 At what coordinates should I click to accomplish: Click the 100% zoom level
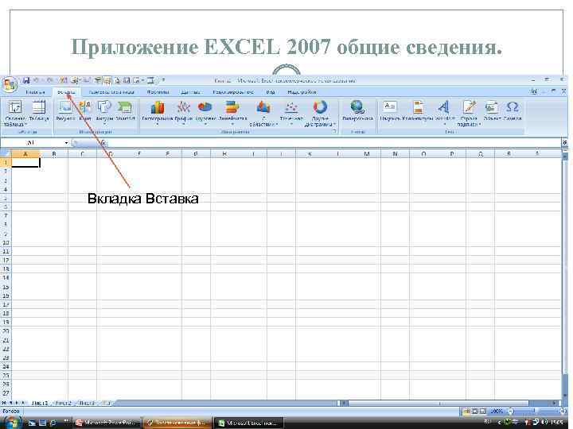tap(497, 412)
